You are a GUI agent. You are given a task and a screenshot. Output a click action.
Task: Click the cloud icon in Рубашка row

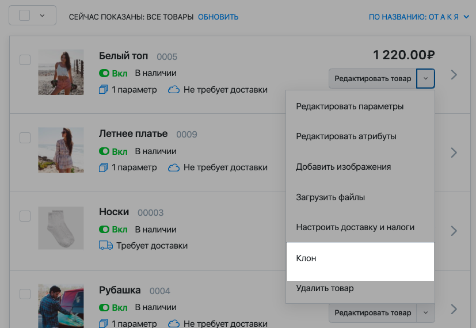[174, 323]
